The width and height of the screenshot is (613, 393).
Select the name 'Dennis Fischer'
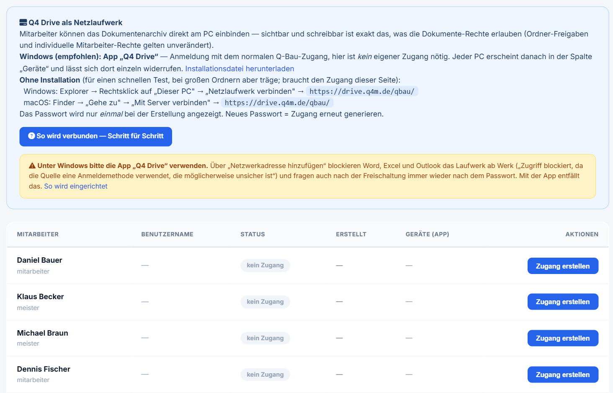pyautogui.click(x=44, y=369)
